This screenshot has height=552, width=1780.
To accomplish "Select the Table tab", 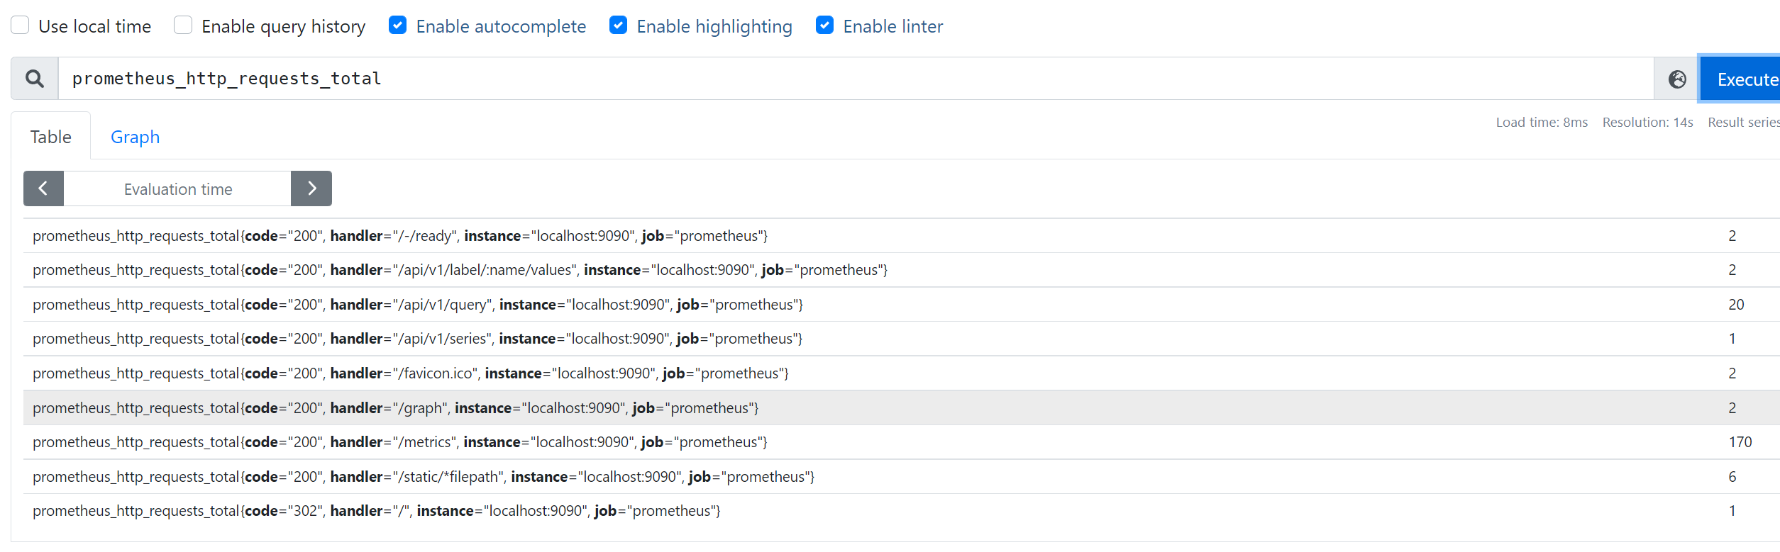I will [x=51, y=137].
